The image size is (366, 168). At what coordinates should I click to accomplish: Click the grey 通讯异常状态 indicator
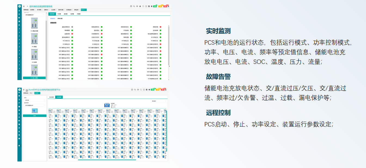72,27
